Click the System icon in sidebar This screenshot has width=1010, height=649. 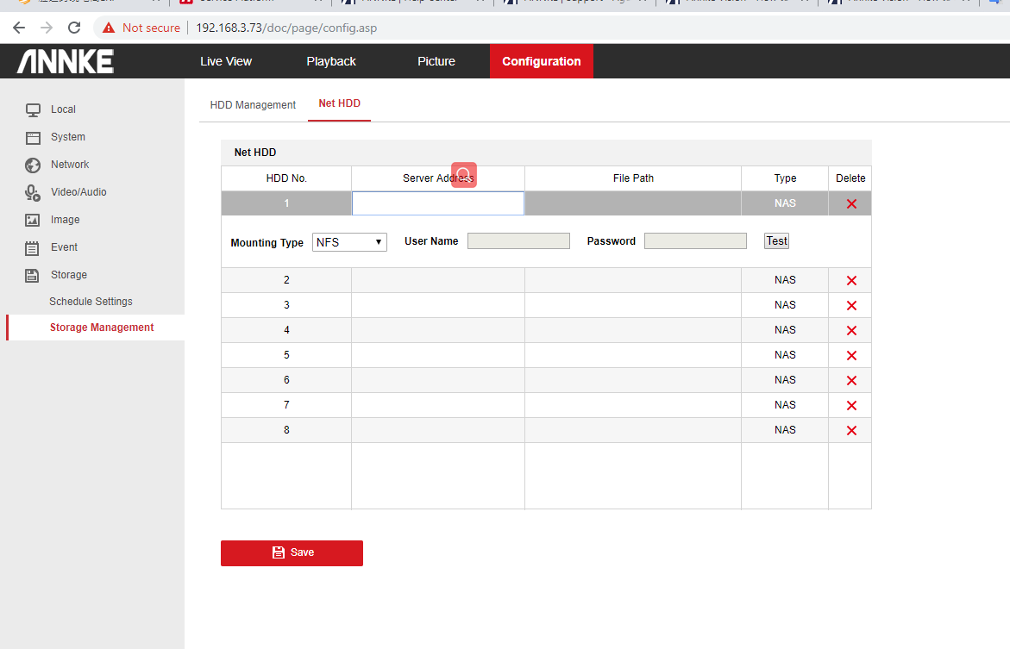click(x=33, y=137)
